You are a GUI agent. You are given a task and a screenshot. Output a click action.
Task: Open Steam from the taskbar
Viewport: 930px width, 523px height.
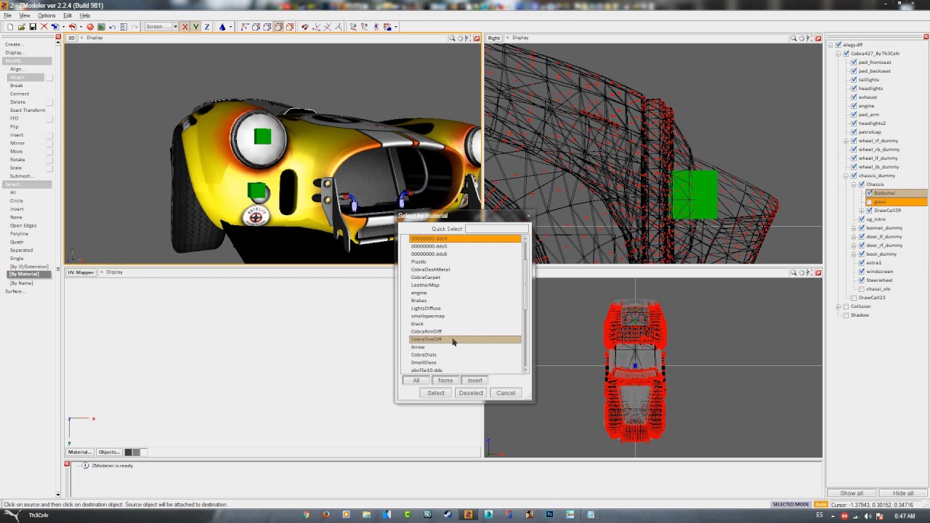pos(448,514)
